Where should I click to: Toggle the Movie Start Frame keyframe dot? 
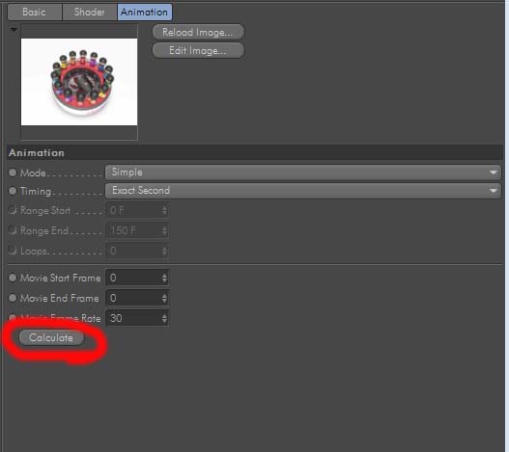[13, 278]
